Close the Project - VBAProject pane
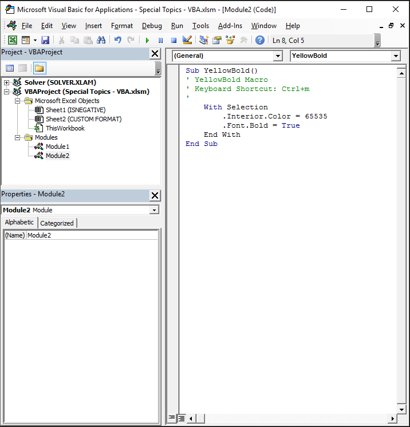 point(155,54)
